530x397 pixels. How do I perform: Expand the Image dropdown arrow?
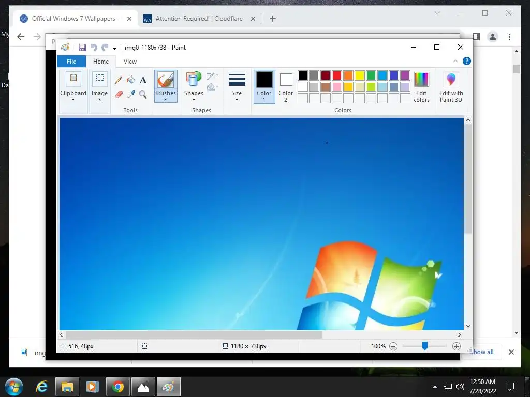pyautogui.click(x=99, y=100)
